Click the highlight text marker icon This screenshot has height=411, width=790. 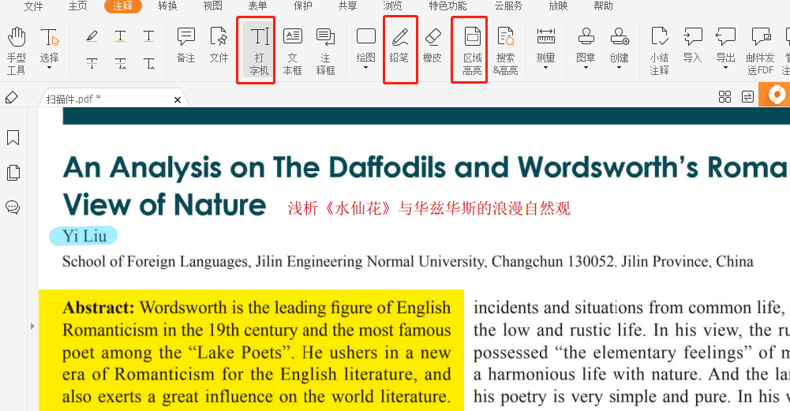pyautogui.click(x=92, y=36)
